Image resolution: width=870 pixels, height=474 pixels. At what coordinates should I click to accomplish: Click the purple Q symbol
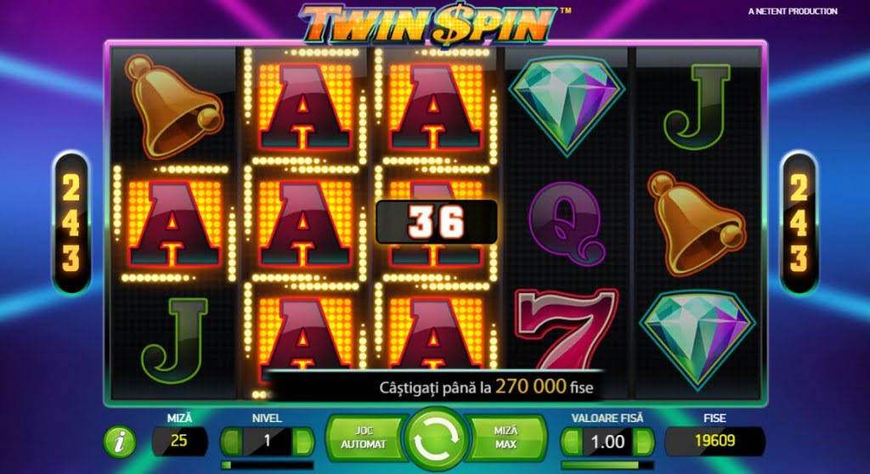pyautogui.click(x=567, y=222)
